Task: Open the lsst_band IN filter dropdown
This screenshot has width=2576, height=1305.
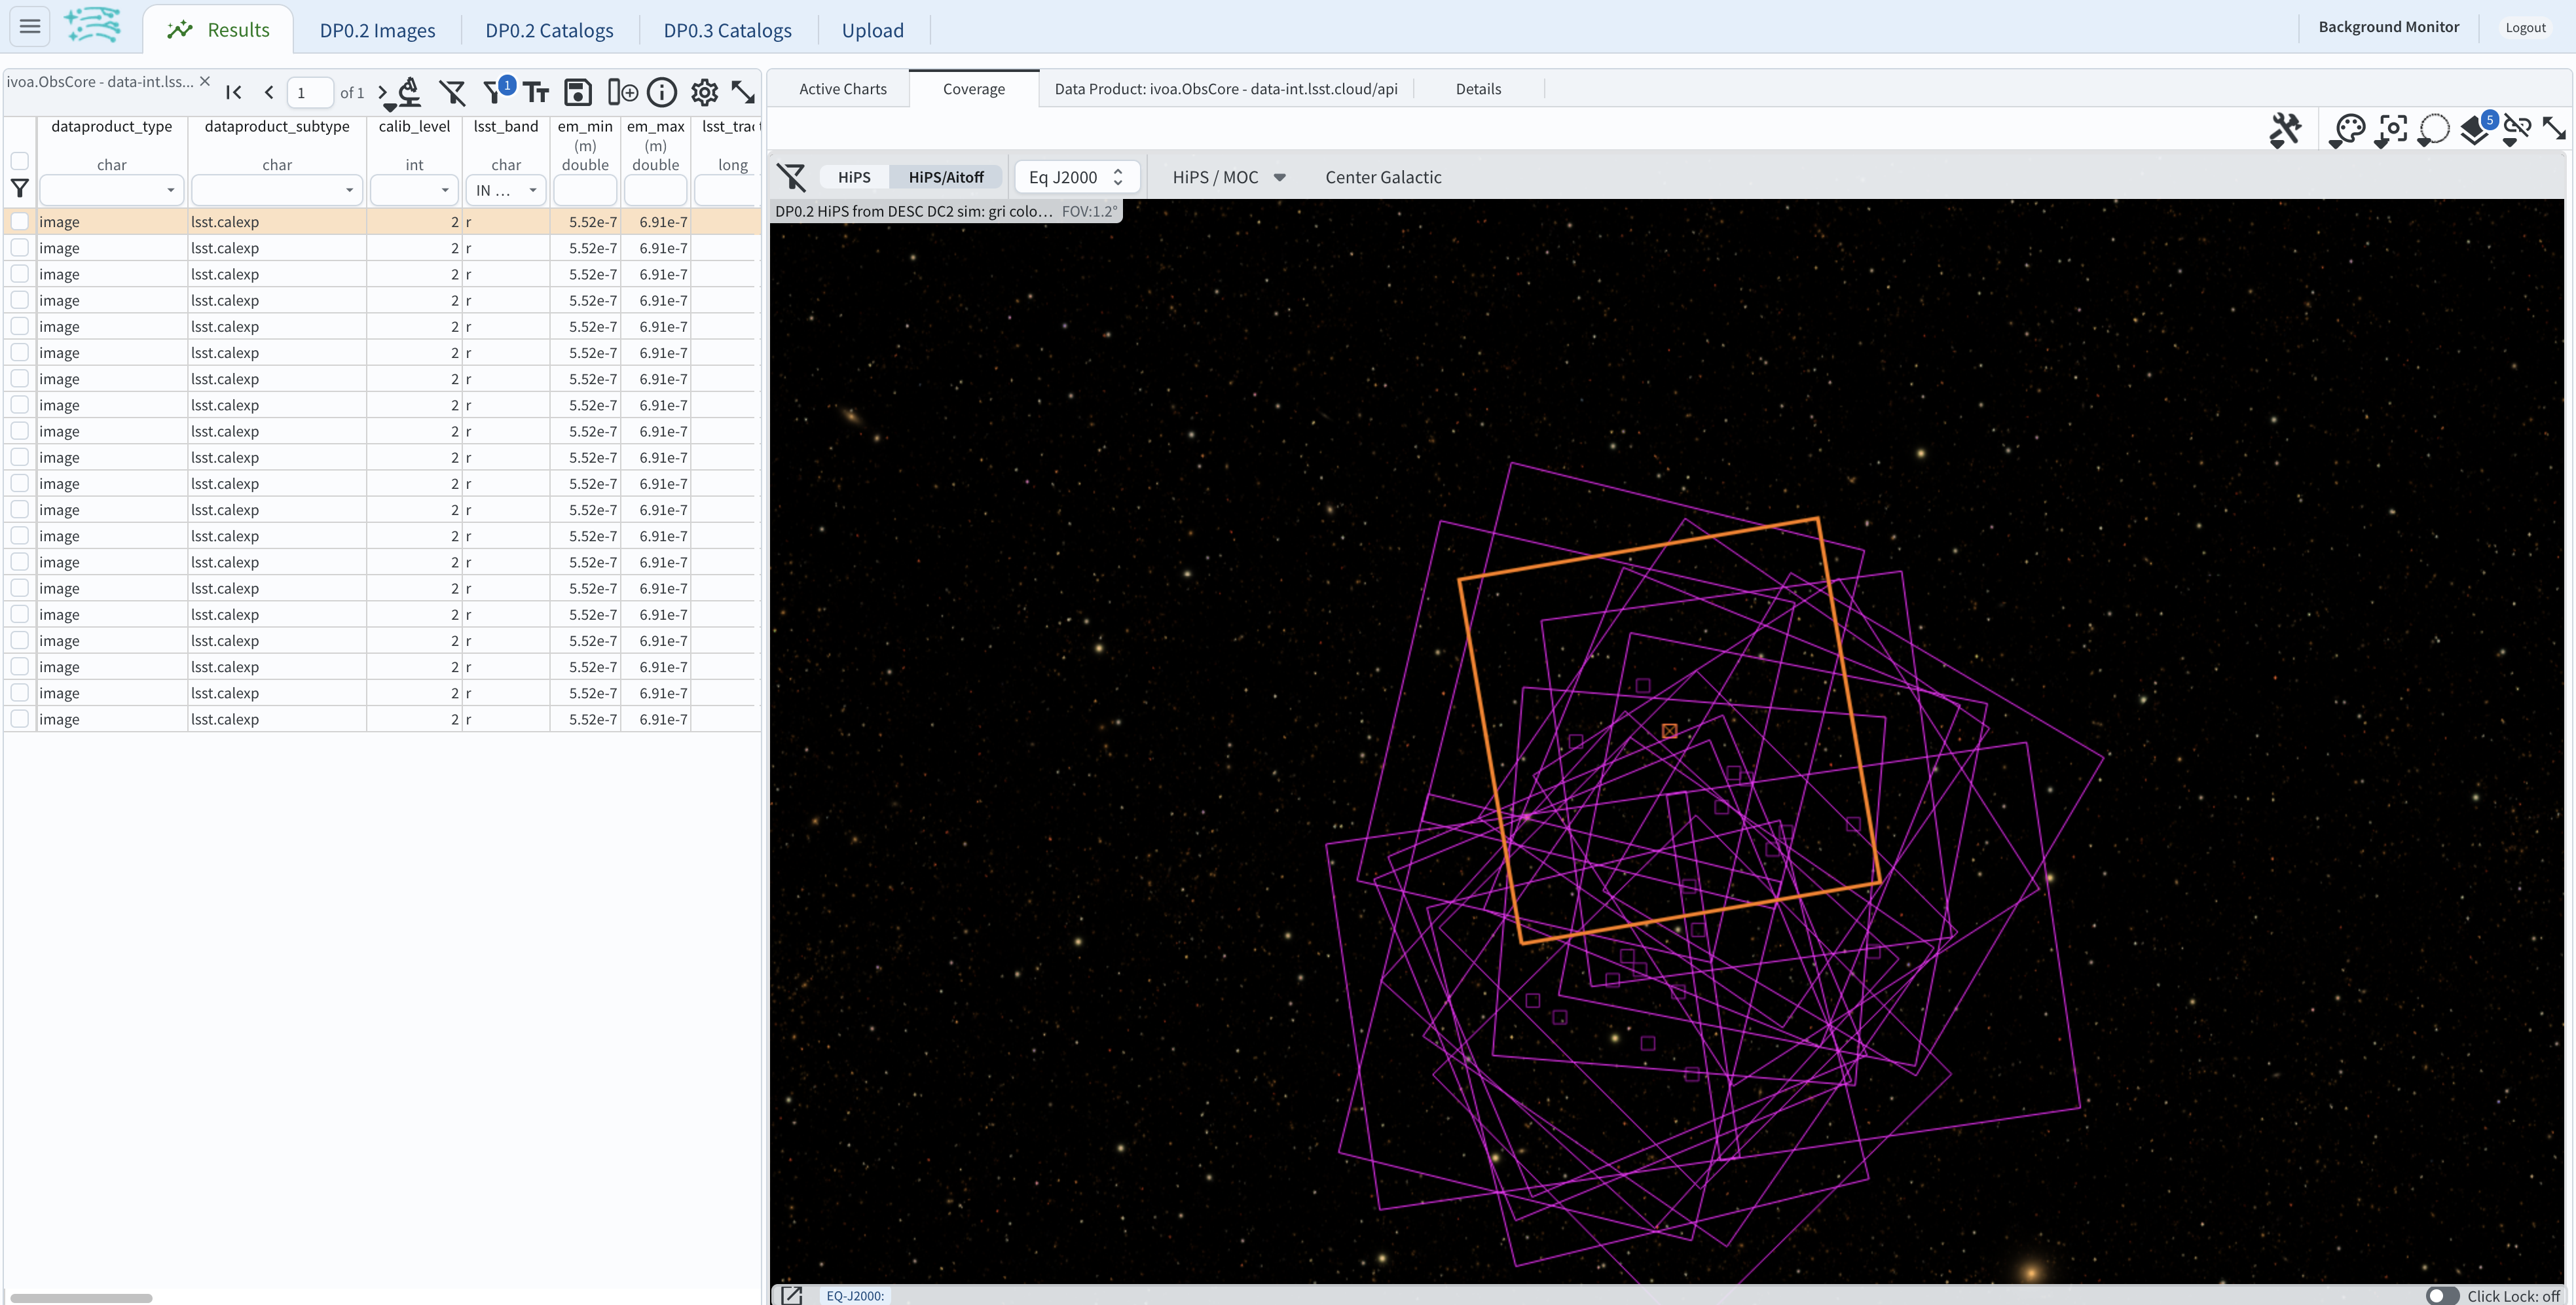Action: click(505, 190)
